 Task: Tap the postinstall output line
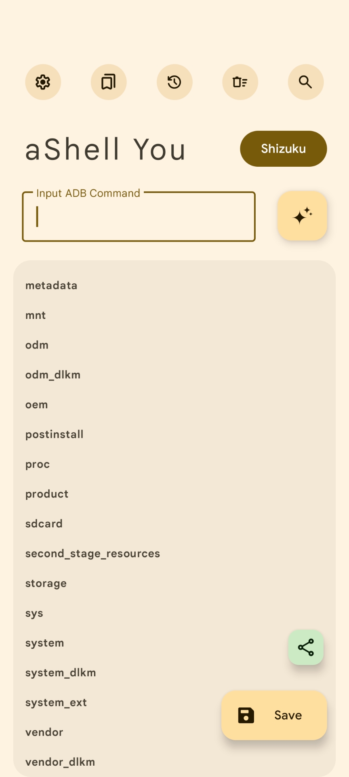click(54, 434)
